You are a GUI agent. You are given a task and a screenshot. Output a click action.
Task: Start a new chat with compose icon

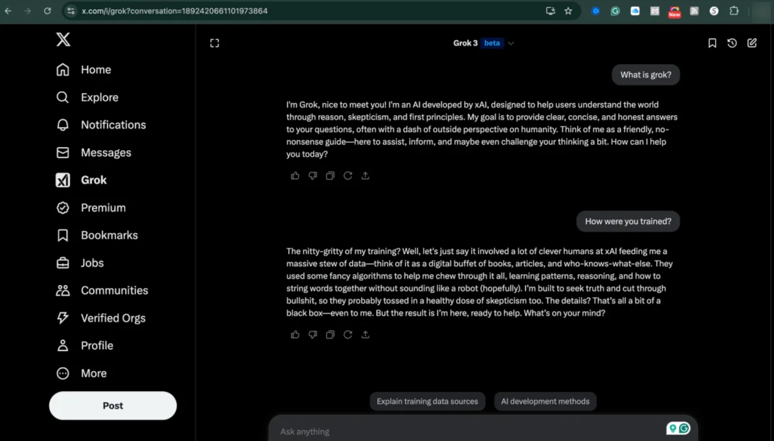point(752,43)
